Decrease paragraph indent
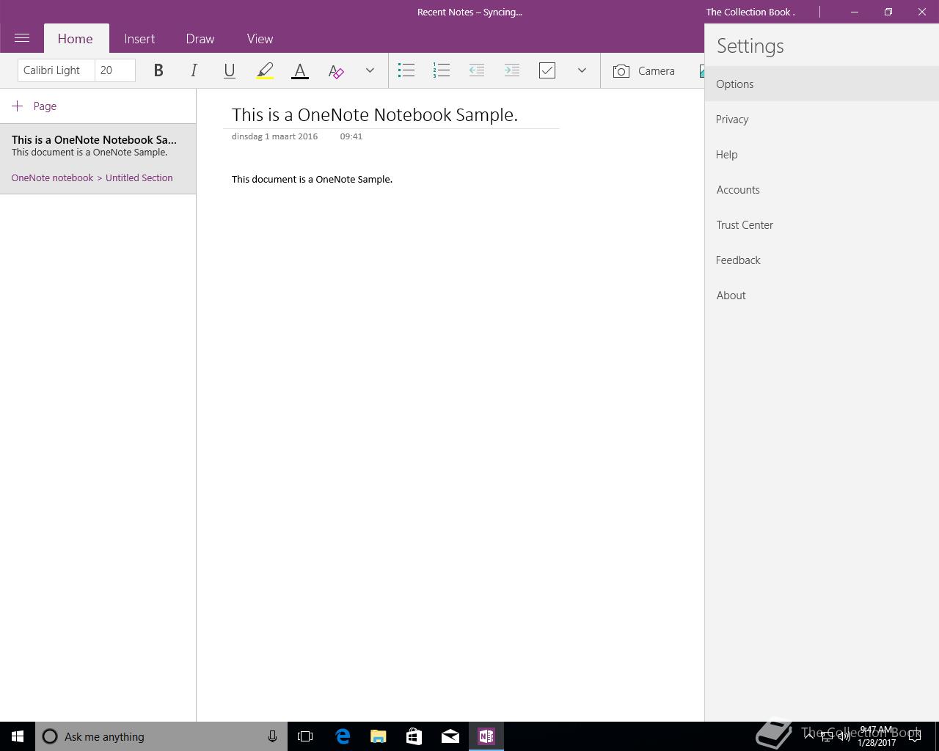This screenshot has width=939, height=751. [x=477, y=70]
